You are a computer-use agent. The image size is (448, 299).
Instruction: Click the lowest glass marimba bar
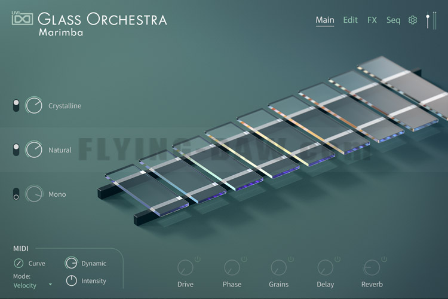point(147,190)
